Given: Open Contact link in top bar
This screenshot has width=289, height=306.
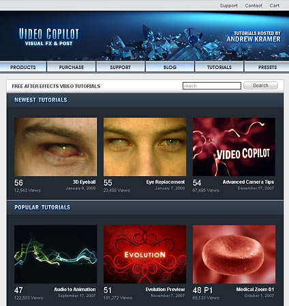Looking at the screenshot, I should [254, 5].
